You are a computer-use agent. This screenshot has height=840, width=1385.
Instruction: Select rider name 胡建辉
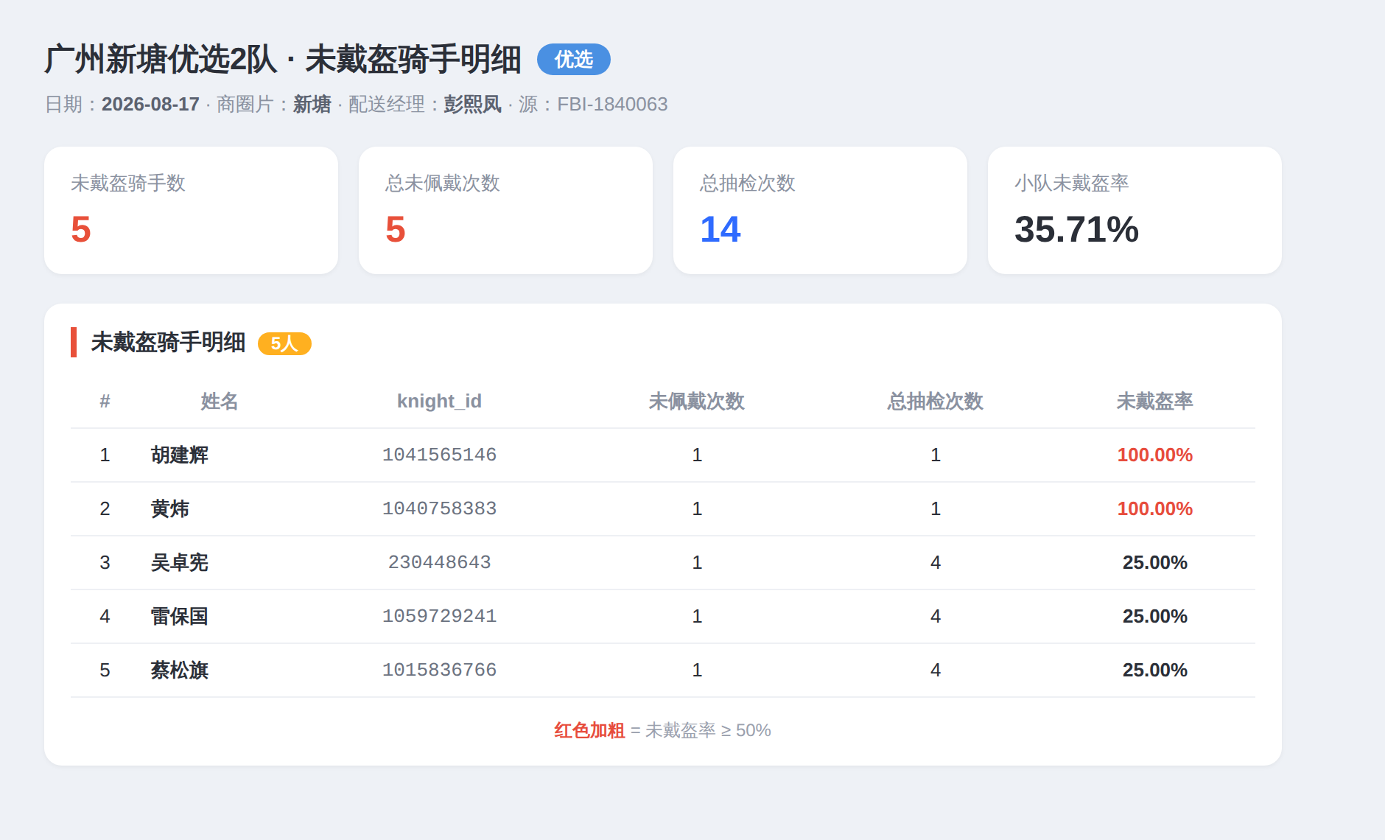click(x=180, y=455)
